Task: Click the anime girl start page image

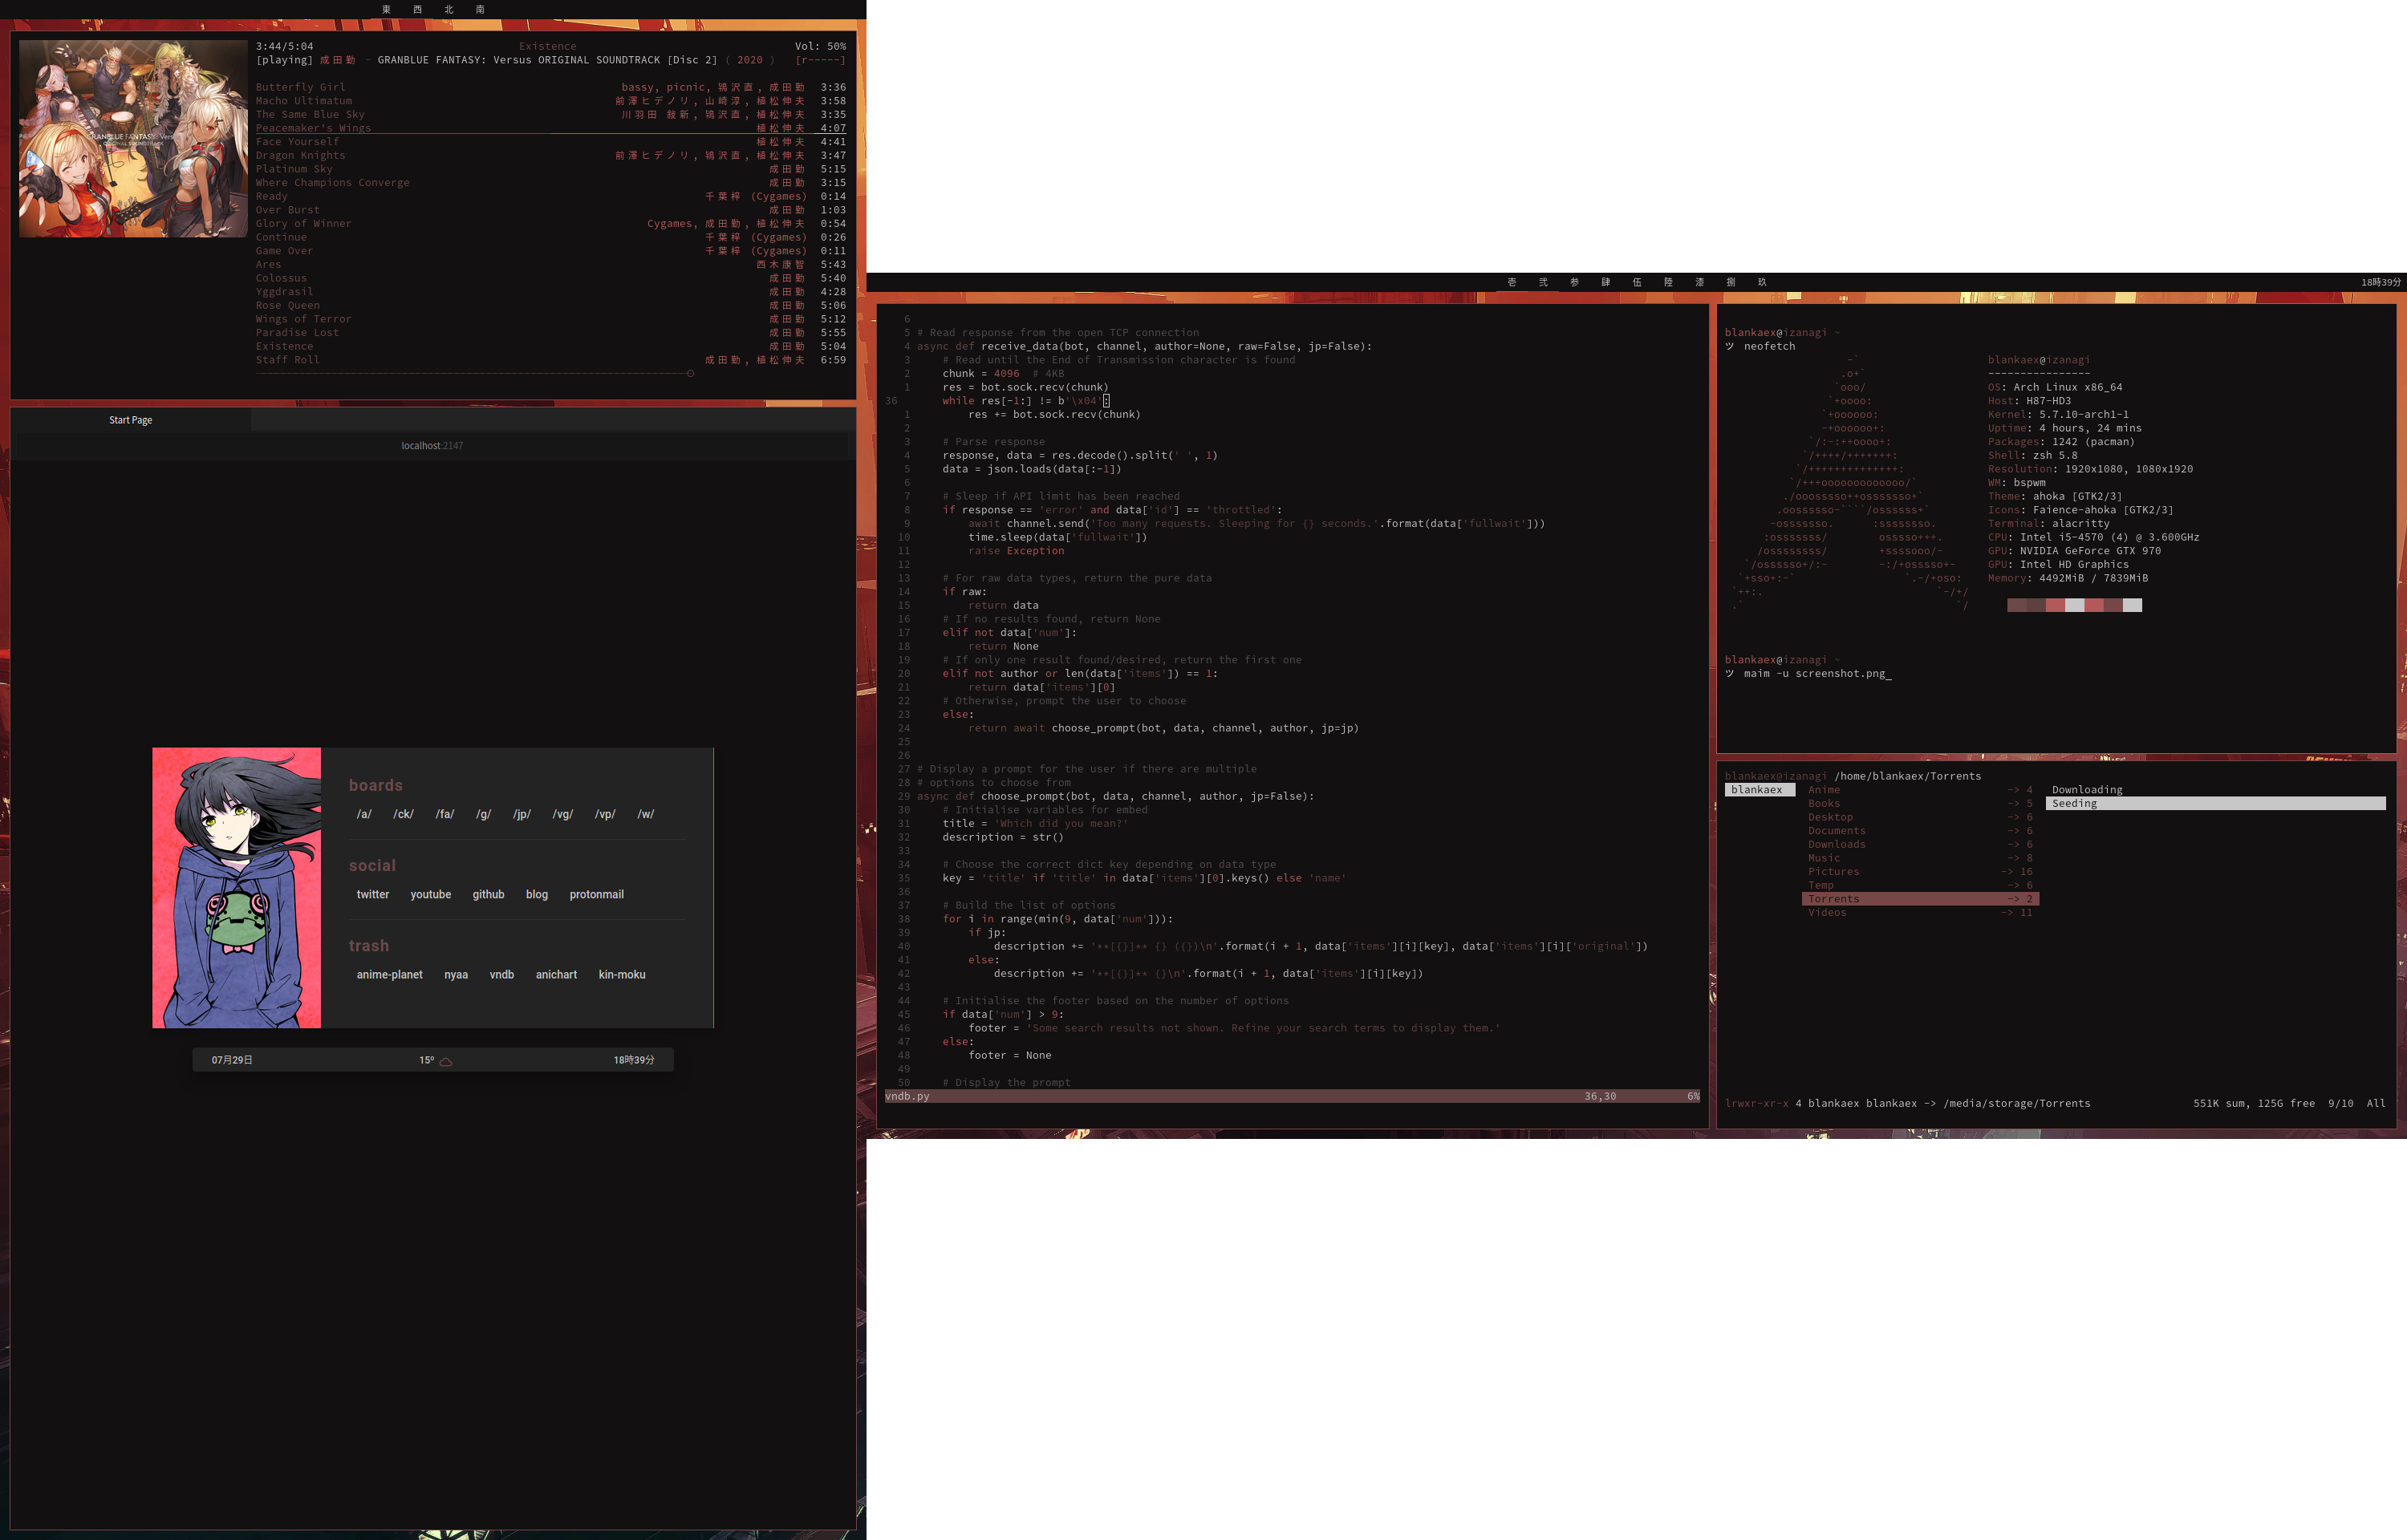Action: pos(237,887)
